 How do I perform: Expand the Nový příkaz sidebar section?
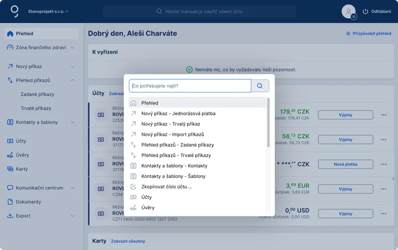pyautogui.click(x=72, y=67)
